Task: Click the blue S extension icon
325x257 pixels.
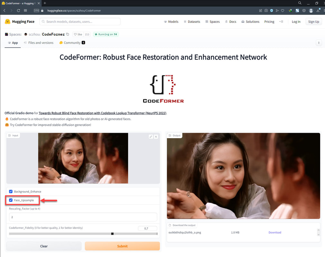Action: click(x=297, y=11)
